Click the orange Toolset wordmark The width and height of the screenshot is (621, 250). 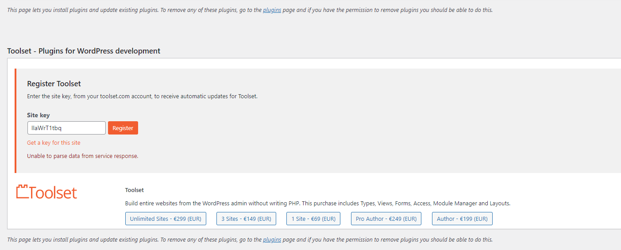[53, 192]
